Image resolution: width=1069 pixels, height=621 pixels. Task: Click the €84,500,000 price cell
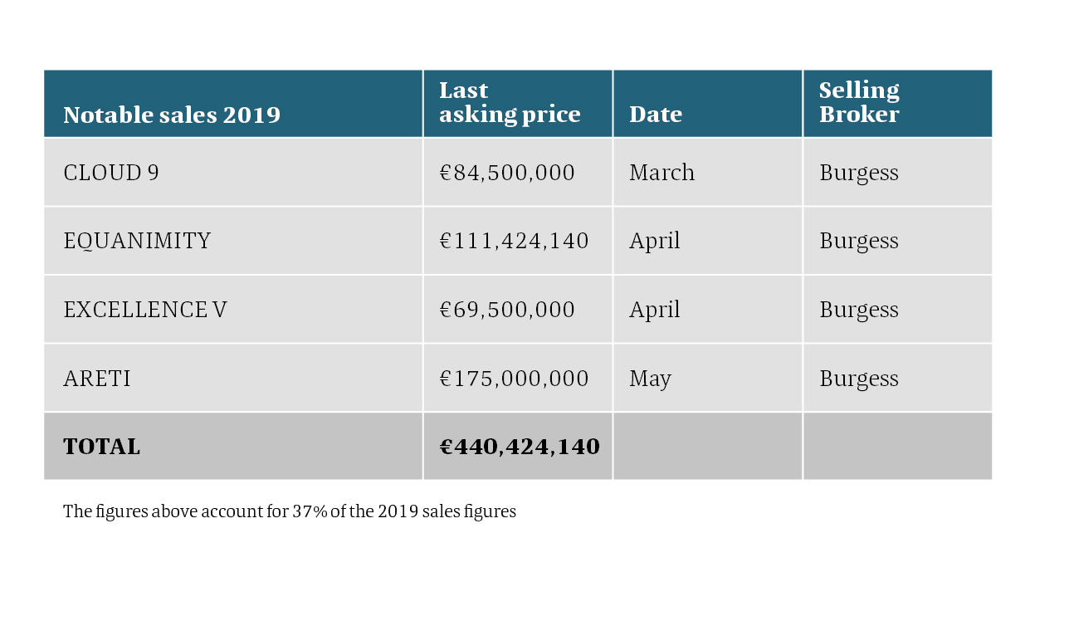coord(518,173)
